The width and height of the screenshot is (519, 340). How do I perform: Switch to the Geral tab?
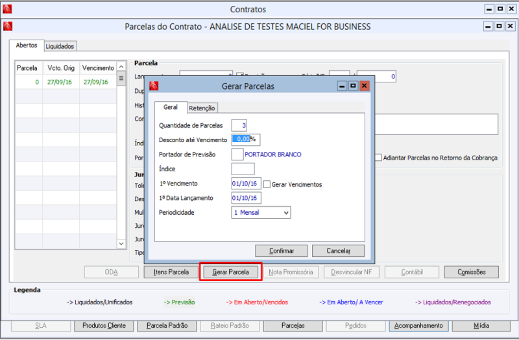pos(171,107)
